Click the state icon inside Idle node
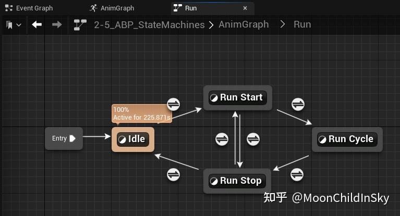This screenshot has height=216, width=400. 122,139
